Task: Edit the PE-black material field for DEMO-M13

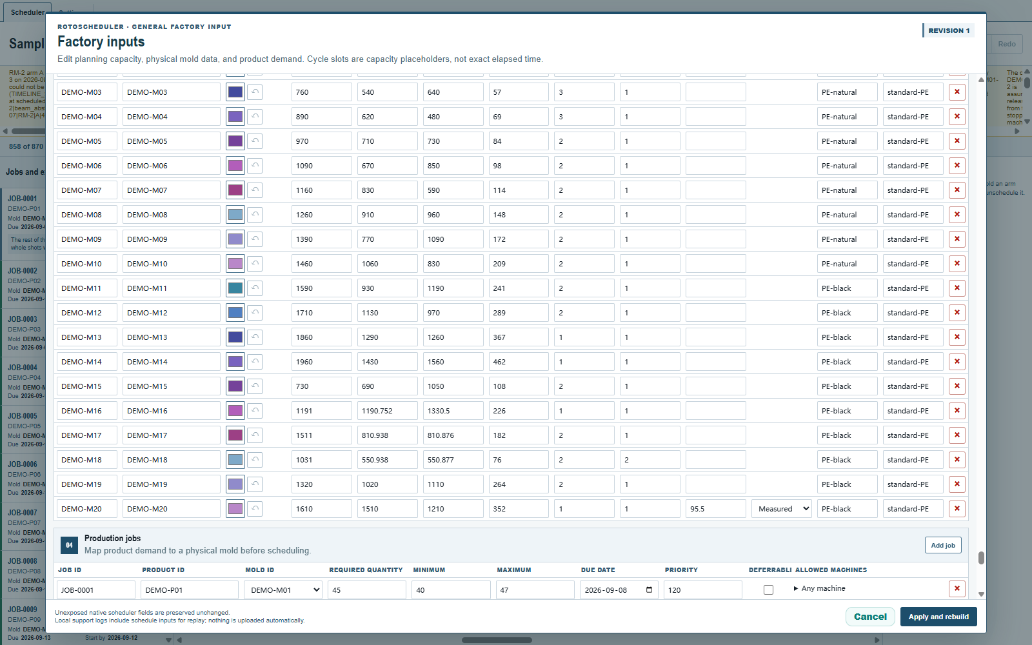Action: [848, 337]
